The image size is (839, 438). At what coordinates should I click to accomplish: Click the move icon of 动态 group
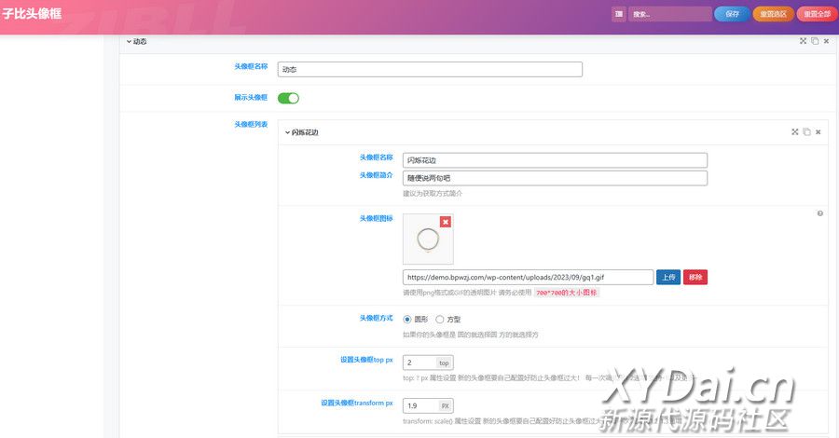(x=804, y=41)
